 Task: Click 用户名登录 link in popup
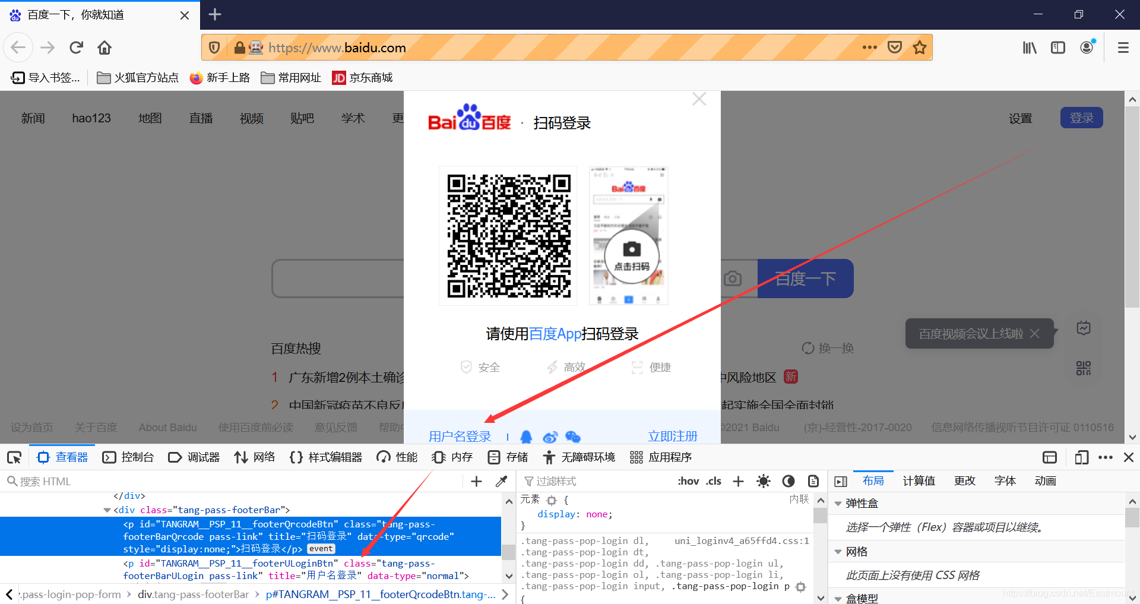pos(460,437)
